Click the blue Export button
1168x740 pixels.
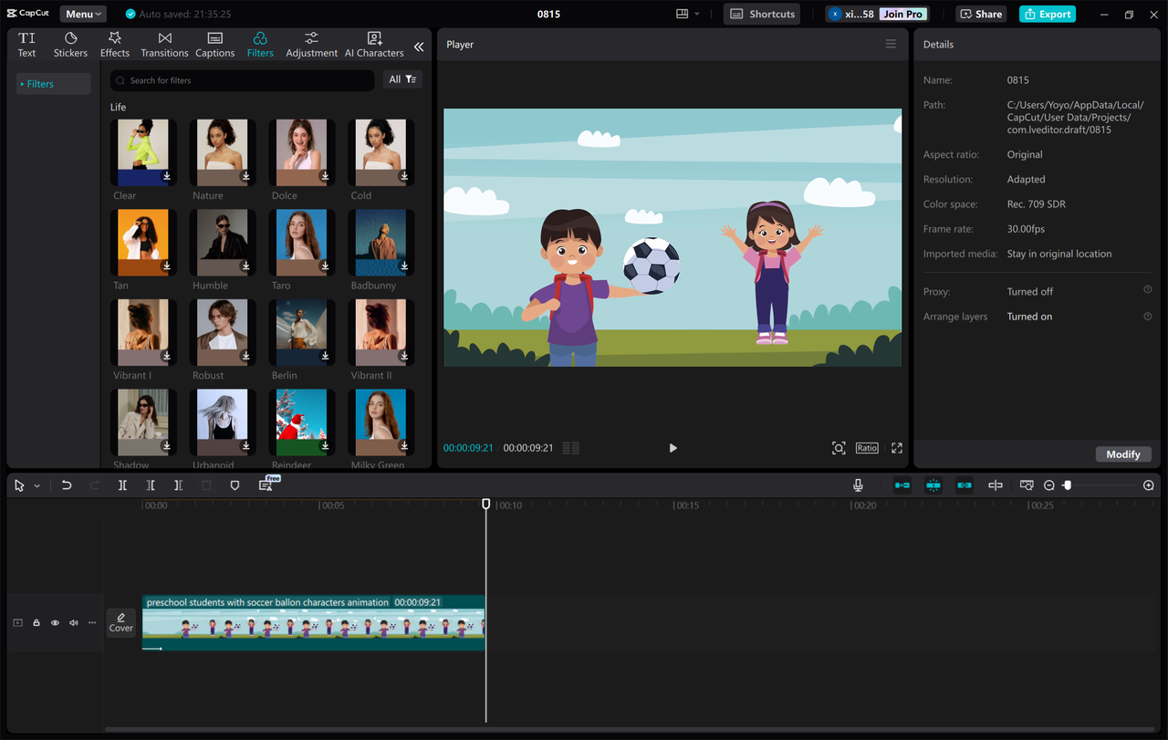coord(1047,14)
